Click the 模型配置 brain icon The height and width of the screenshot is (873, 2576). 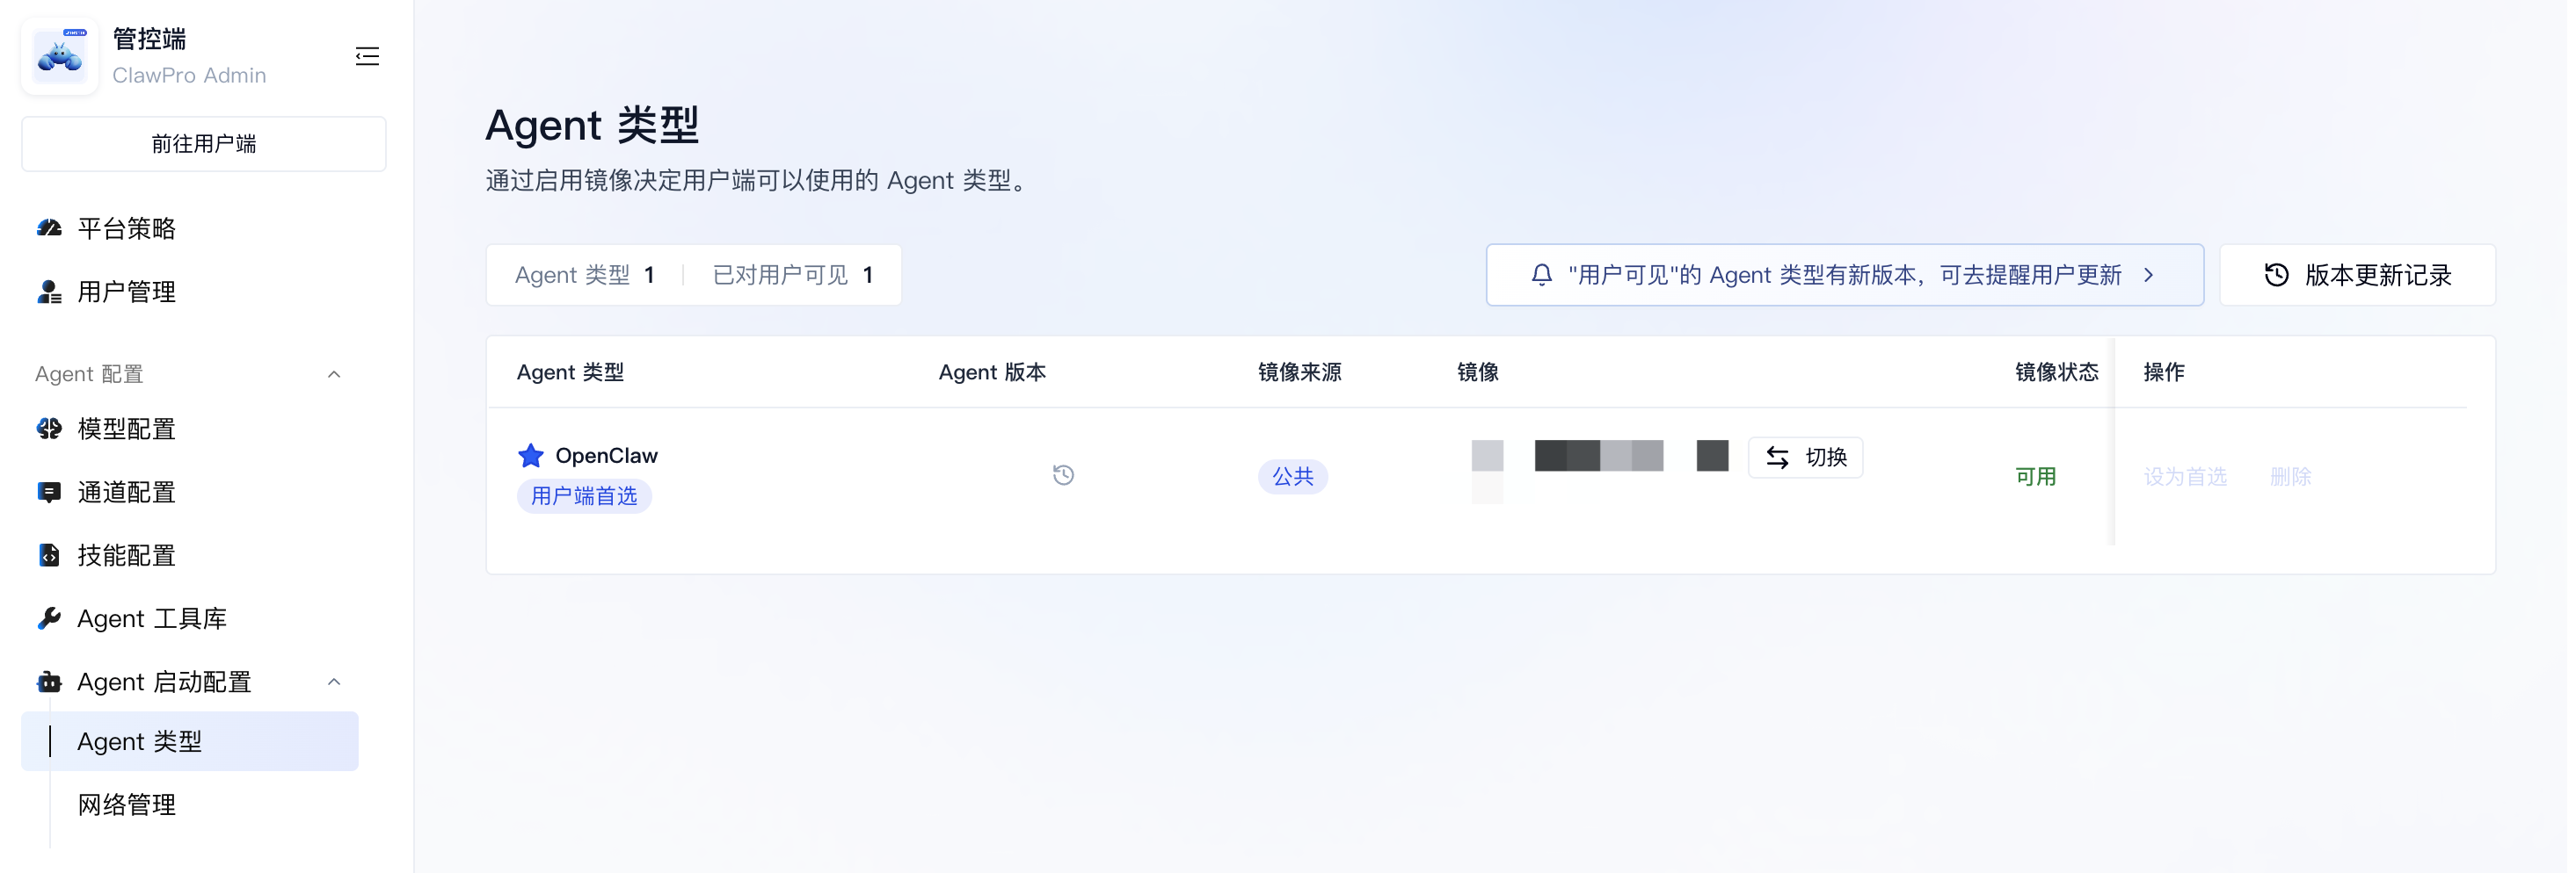49,429
